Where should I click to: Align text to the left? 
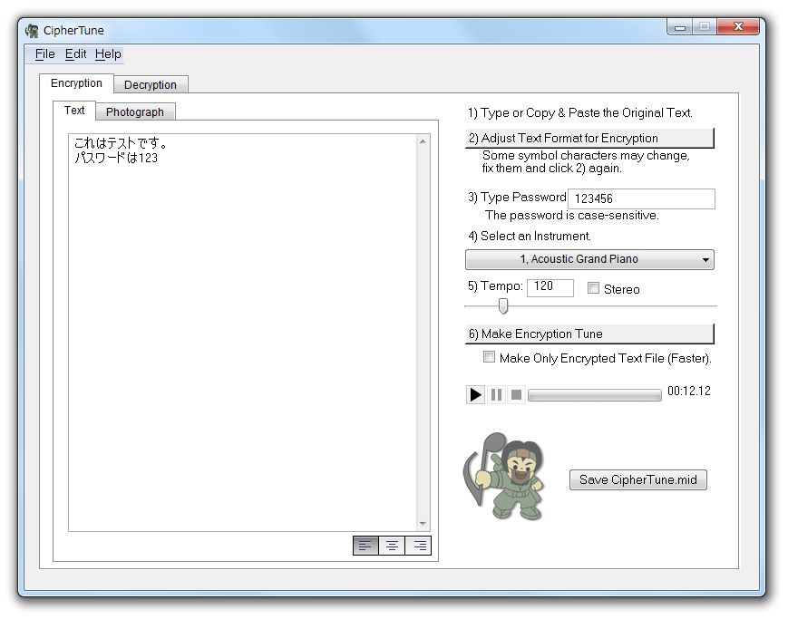coord(365,546)
